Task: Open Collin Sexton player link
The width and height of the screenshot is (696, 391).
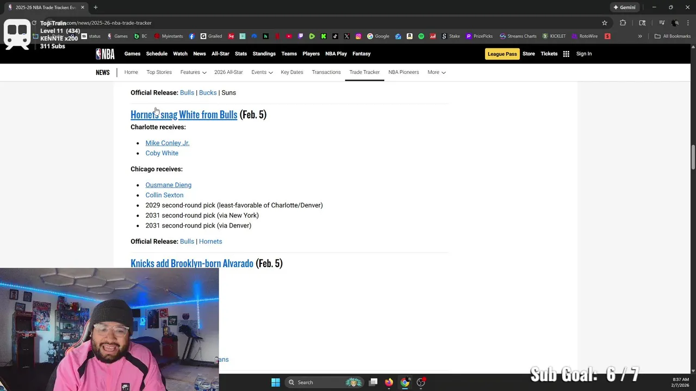Action: coord(164,195)
